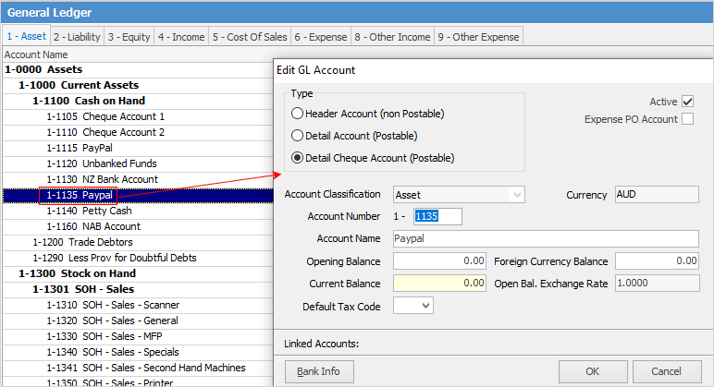Click the Account Number field with 1135
714x387 pixels.
[x=437, y=216]
